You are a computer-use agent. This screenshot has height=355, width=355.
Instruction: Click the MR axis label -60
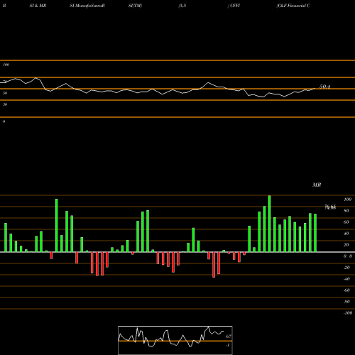pyautogui.click(x=346, y=290)
